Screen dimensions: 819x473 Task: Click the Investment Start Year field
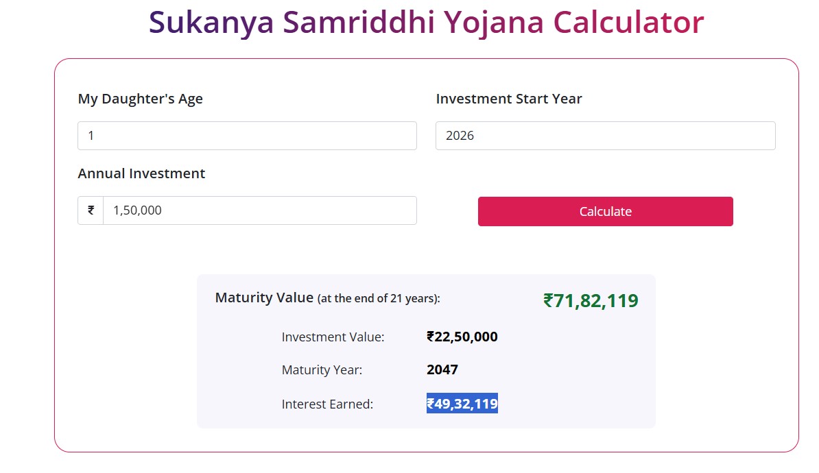pyautogui.click(x=605, y=136)
